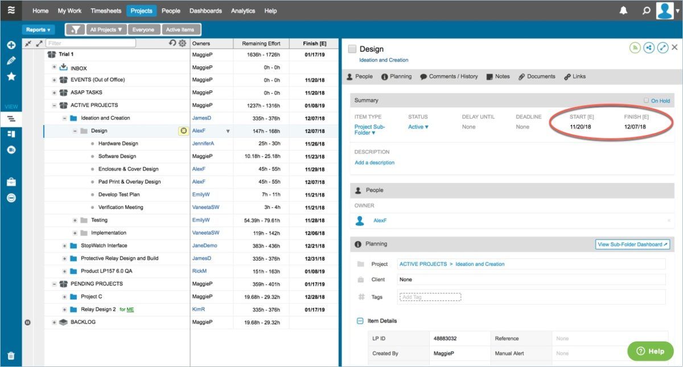Open the trash icon in sidebar
This screenshot has width=683, height=367.
(11, 356)
